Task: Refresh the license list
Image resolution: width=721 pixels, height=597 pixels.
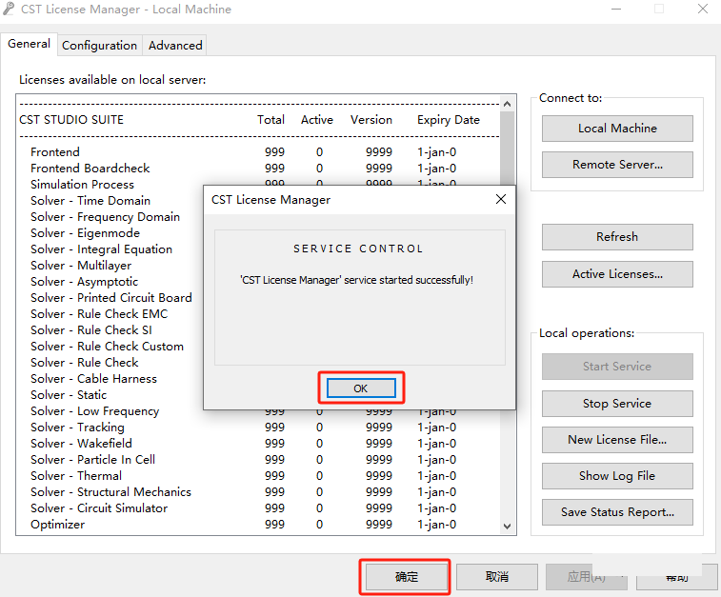Action: 617,237
